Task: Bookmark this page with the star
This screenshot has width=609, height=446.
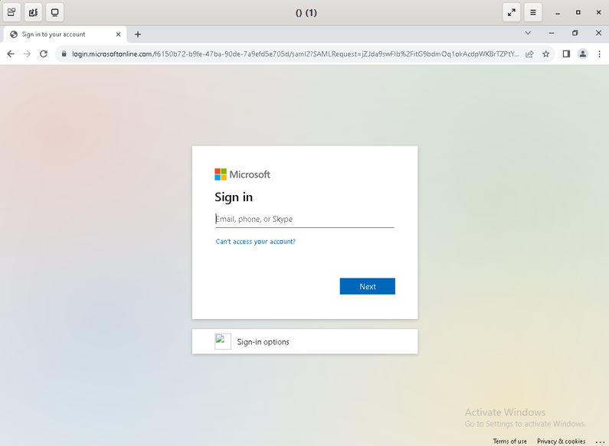Action: (x=545, y=54)
